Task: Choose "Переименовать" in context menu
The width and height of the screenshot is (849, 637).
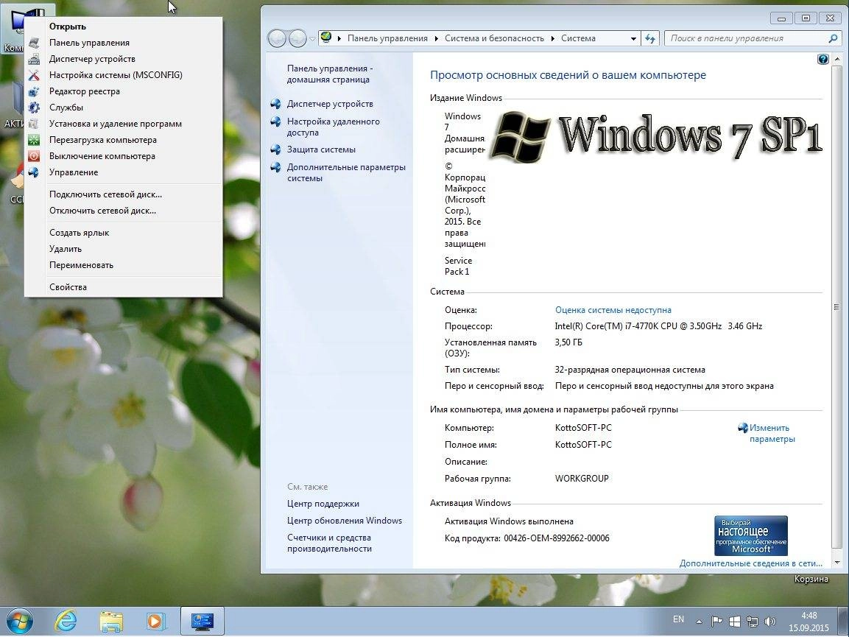Action: 124,265
